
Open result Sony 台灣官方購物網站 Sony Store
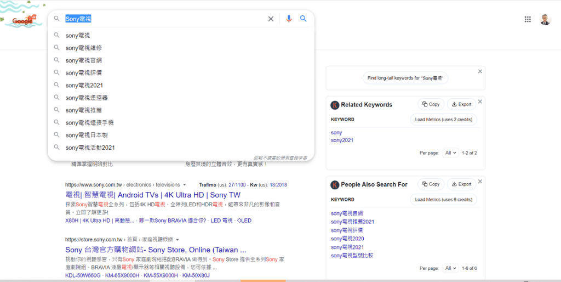coord(156,250)
